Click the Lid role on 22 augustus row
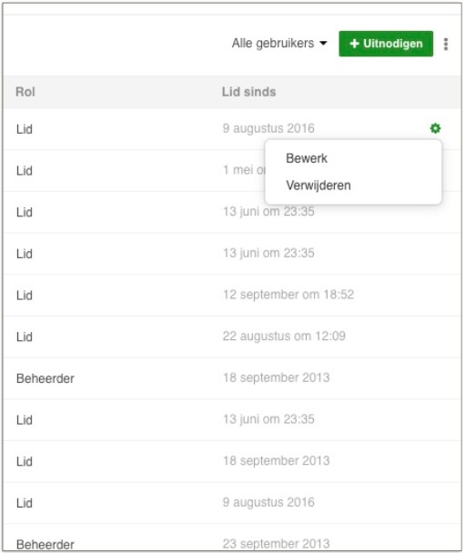The width and height of the screenshot is (465, 553). (x=25, y=337)
